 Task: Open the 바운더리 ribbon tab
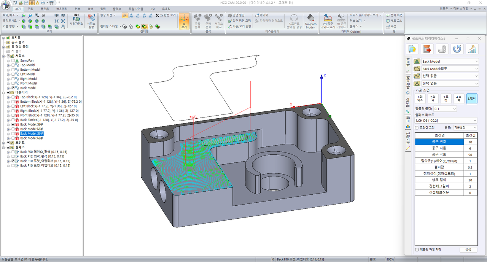[x=62, y=8]
